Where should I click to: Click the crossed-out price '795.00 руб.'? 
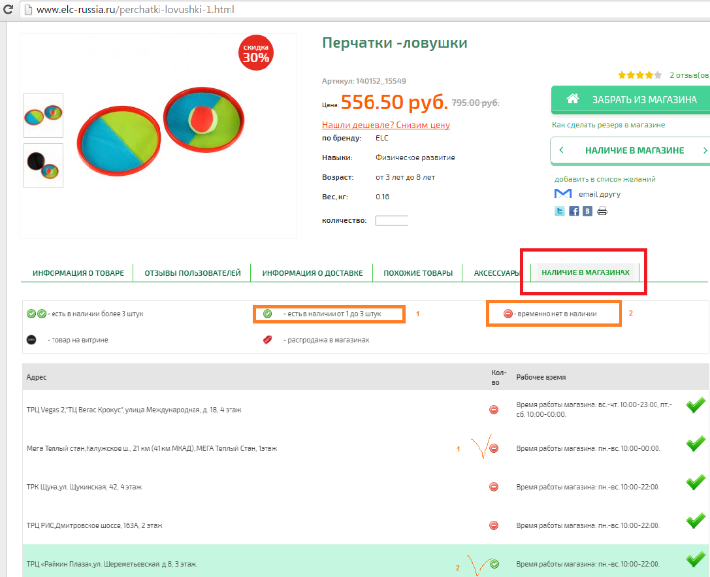pyautogui.click(x=476, y=103)
